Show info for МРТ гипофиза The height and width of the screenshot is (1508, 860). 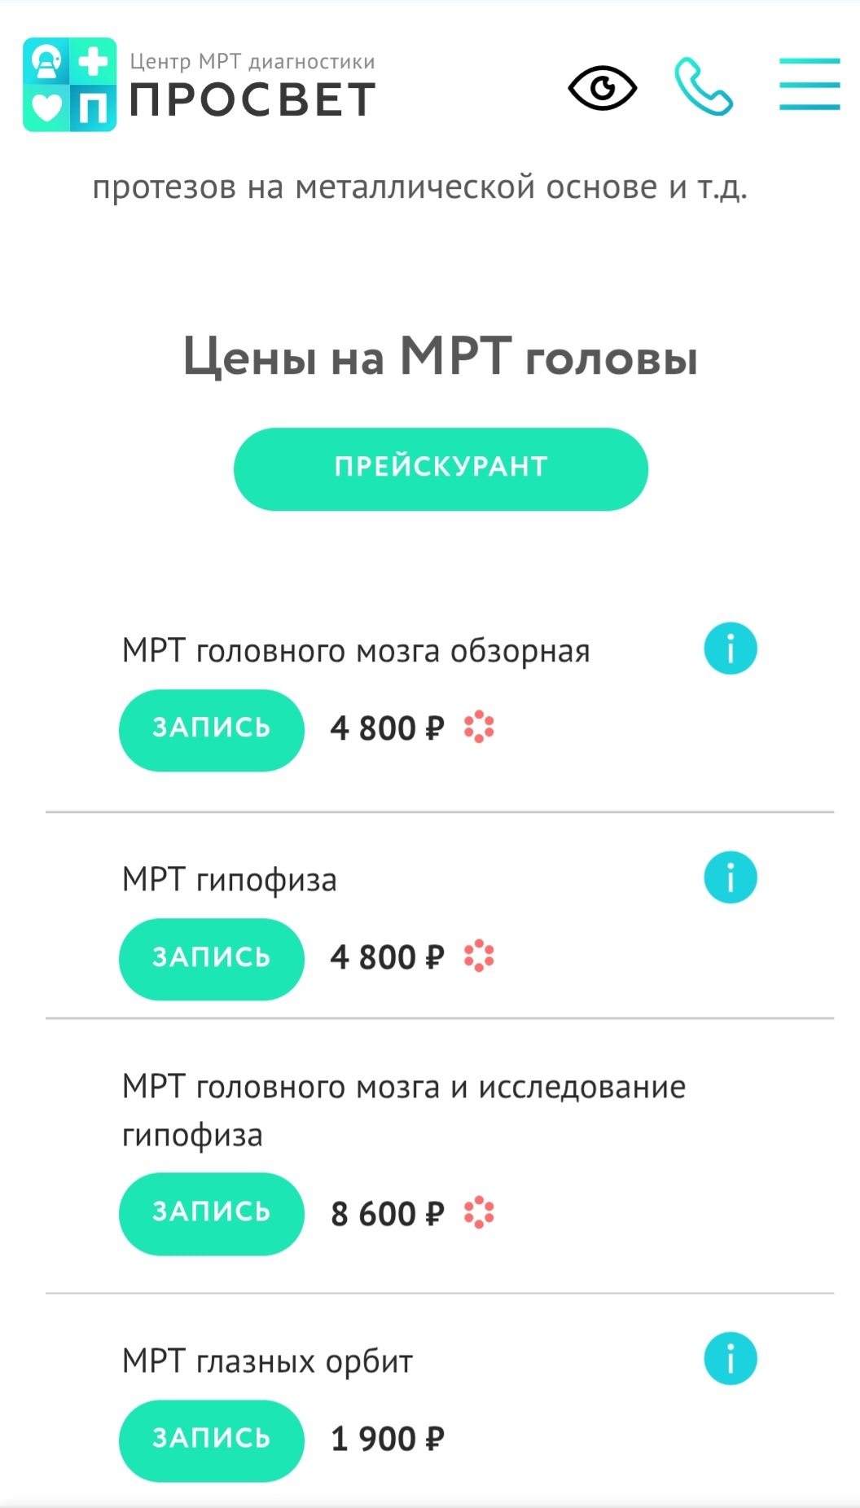pyautogui.click(x=730, y=878)
